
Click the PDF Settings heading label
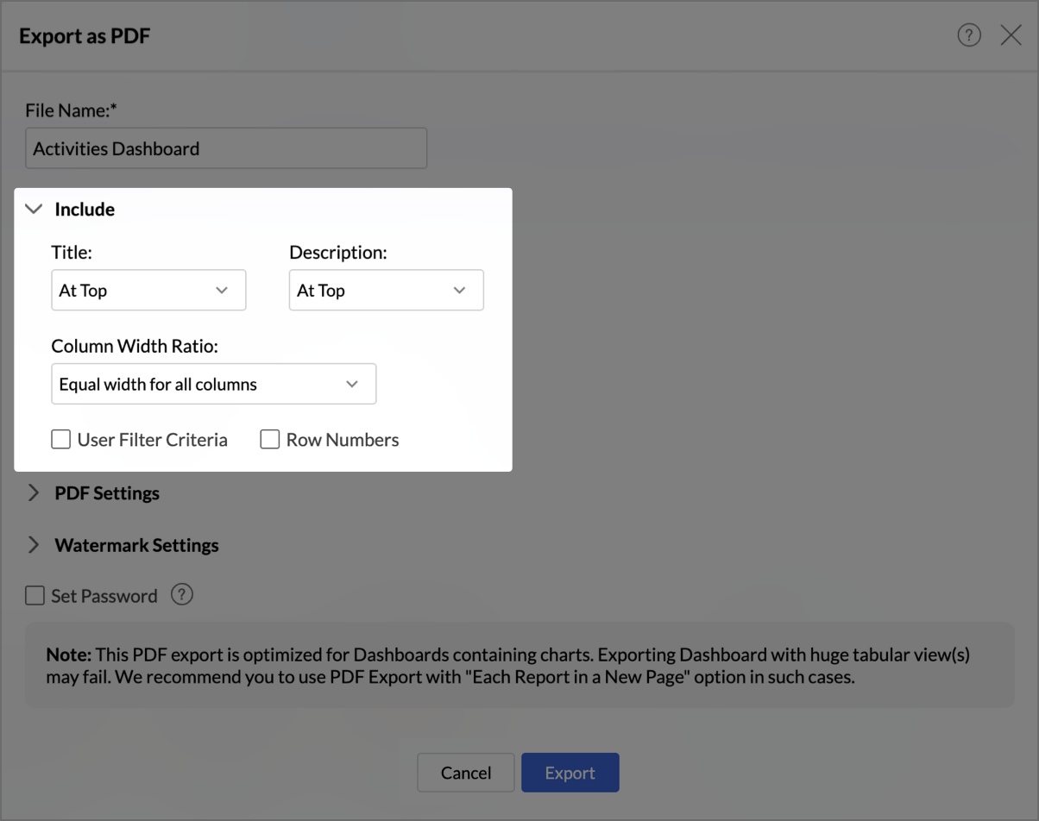pyautogui.click(x=107, y=493)
